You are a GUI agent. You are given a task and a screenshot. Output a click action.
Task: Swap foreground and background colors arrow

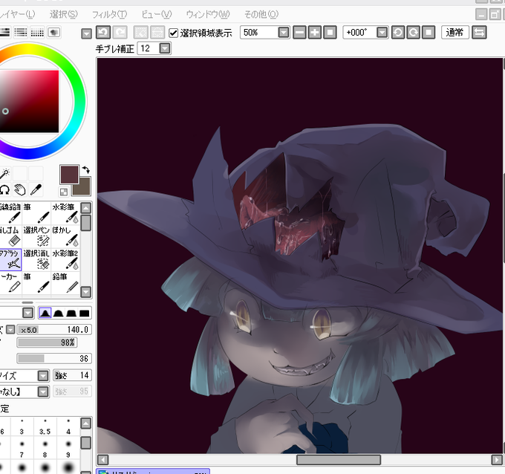point(86,170)
